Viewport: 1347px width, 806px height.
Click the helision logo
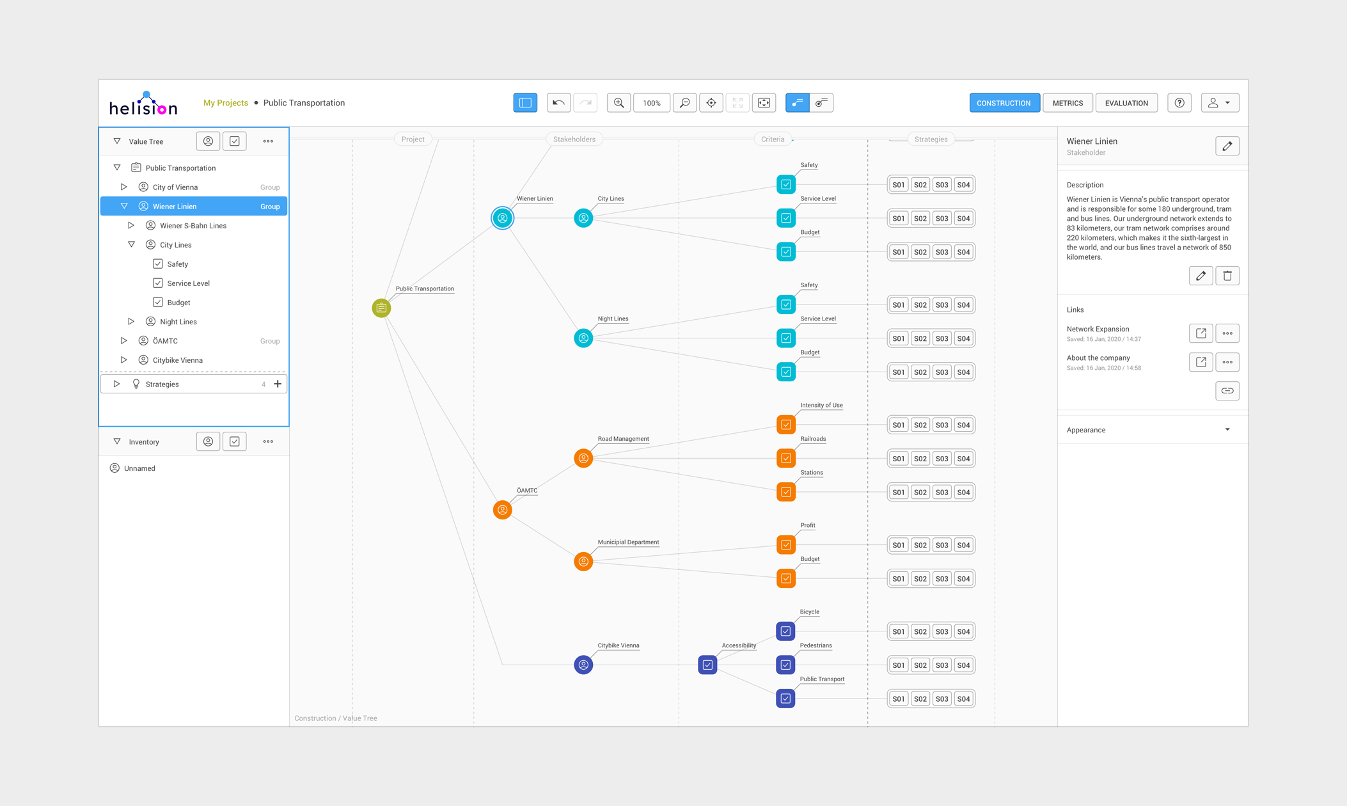click(x=143, y=103)
